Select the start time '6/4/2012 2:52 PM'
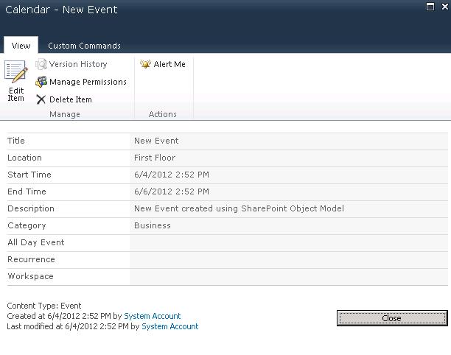The image size is (451, 355). 172,175
